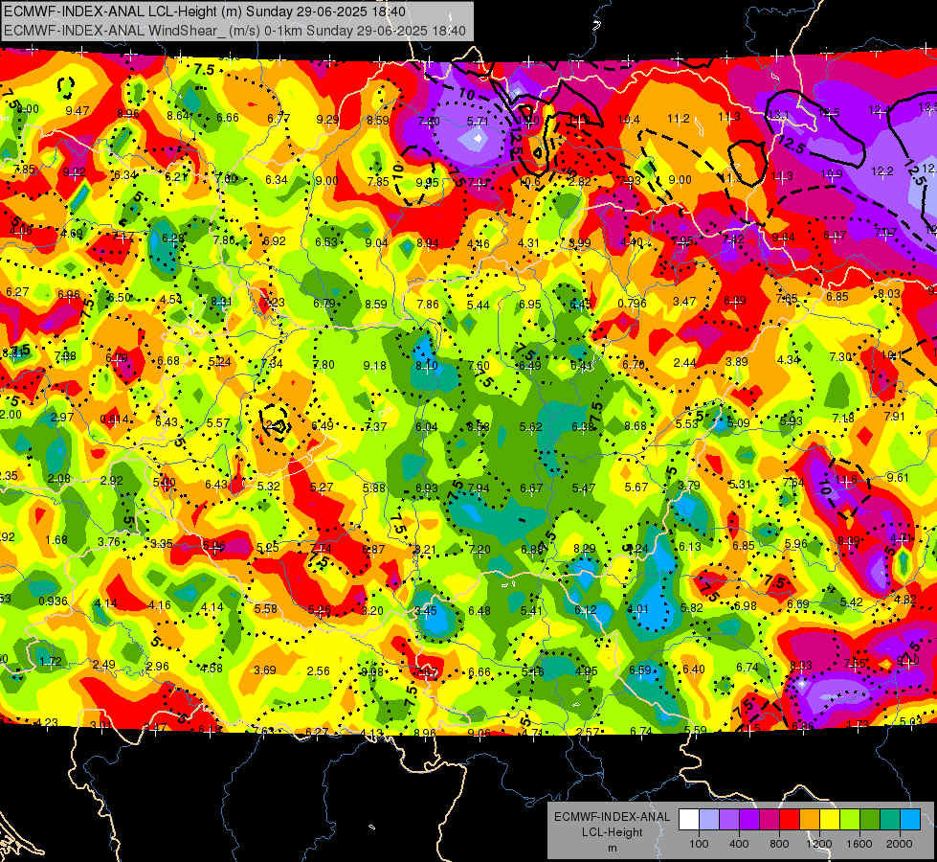Screen dimensions: 937x862
Task: Click the 2000 legend scale label
Action: [900, 844]
